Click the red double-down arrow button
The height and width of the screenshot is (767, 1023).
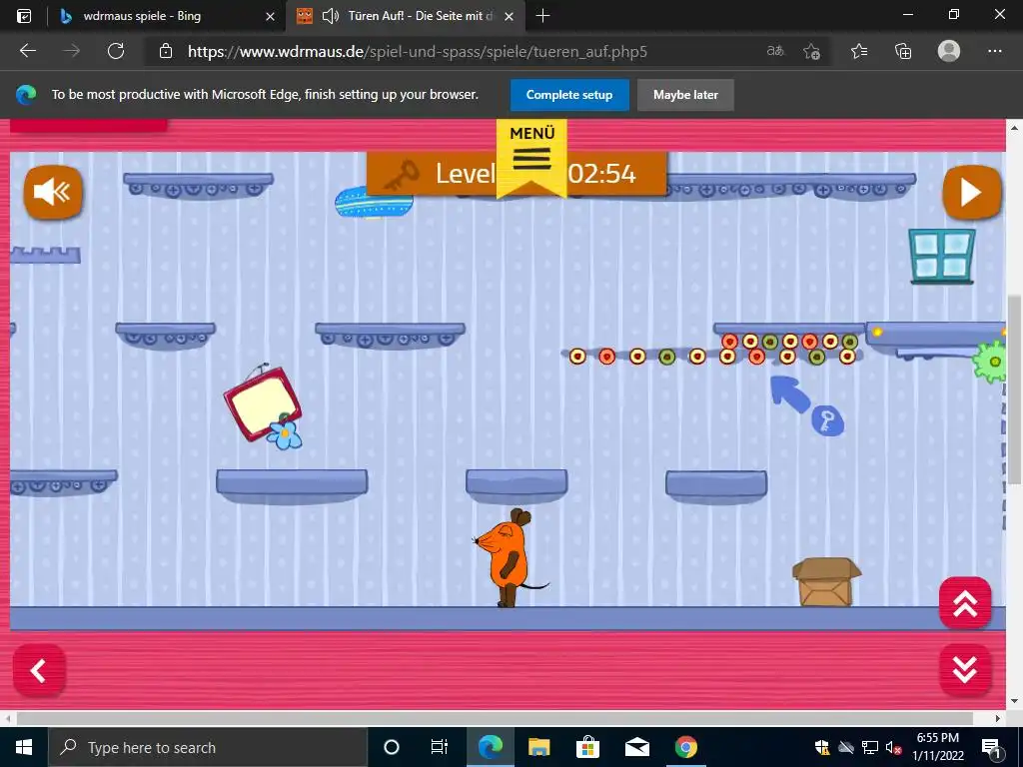pos(965,670)
